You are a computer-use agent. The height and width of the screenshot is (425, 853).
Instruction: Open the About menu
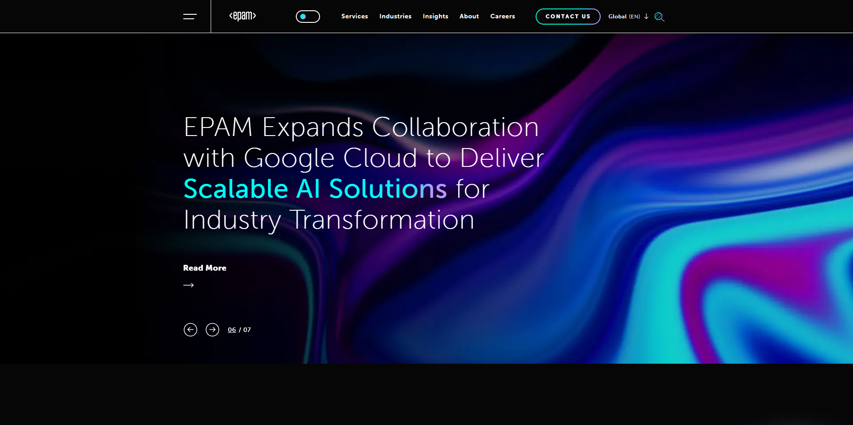pos(469,16)
